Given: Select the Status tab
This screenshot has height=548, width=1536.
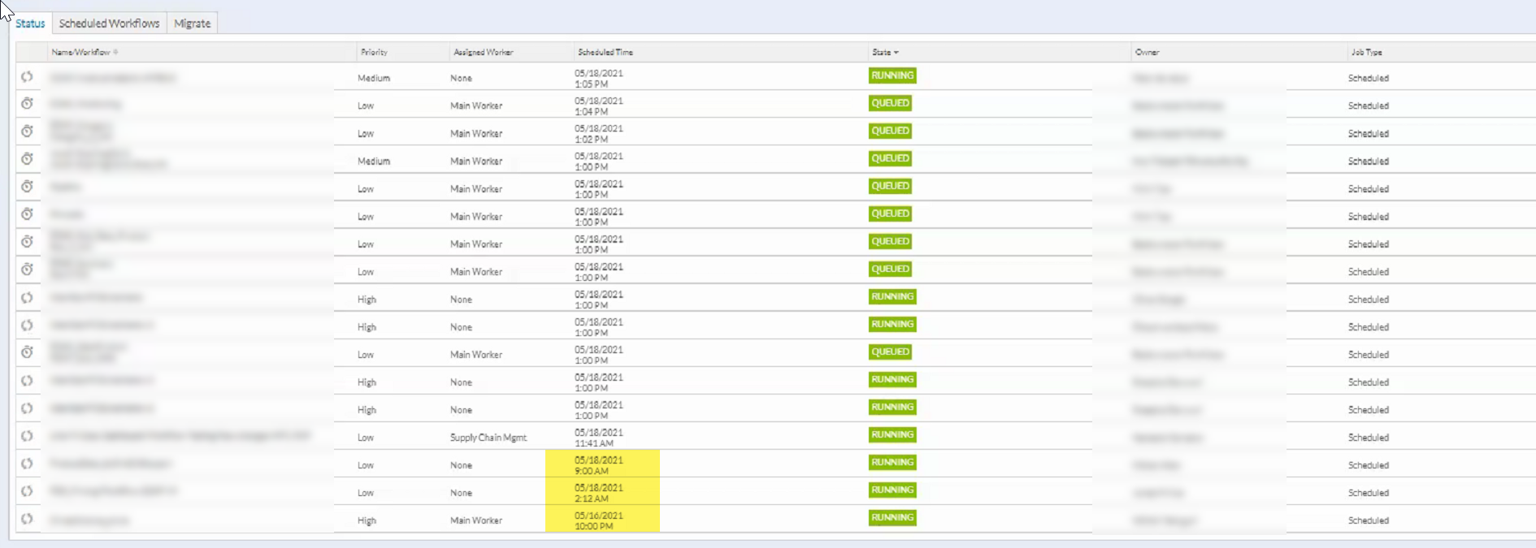Looking at the screenshot, I should pos(30,24).
